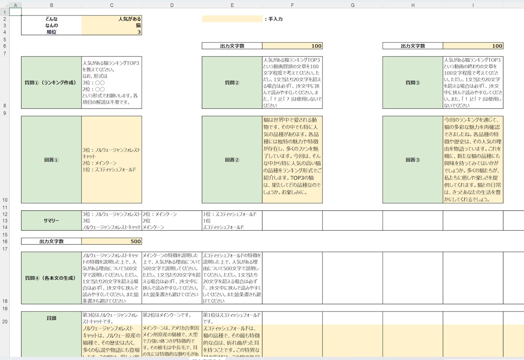Click the row 13 summary cell reading 3位
Screen dimensions: 524x360
tap(112, 221)
